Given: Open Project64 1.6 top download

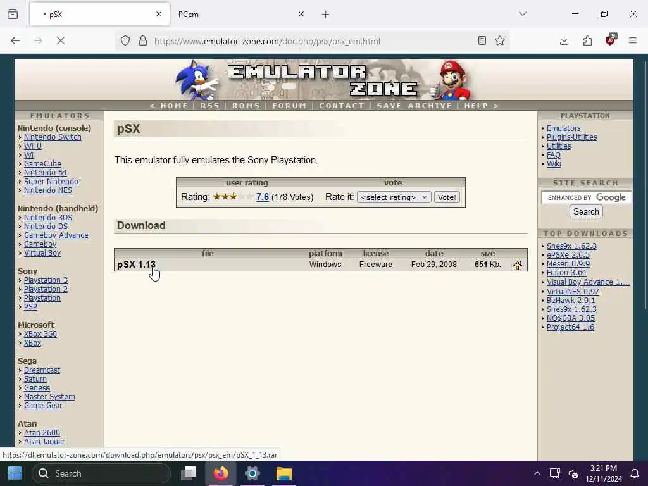Looking at the screenshot, I should click(x=570, y=327).
